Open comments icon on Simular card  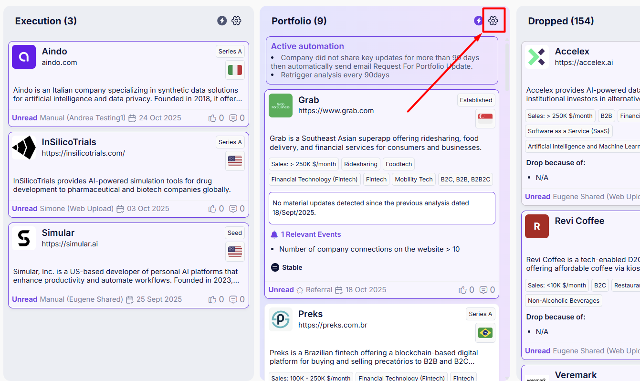click(233, 299)
